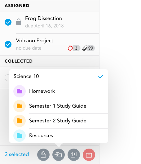Click the red archive button
This screenshot has height=164, width=141.
[89, 155]
